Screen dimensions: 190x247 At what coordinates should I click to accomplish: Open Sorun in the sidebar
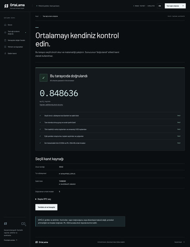15,25
